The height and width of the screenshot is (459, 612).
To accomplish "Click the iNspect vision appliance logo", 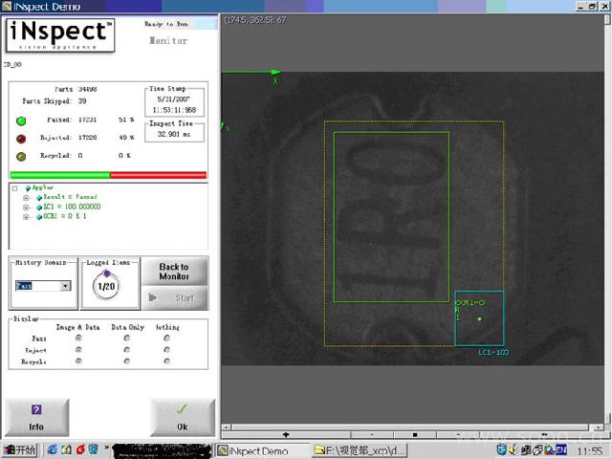I will tap(61, 35).
